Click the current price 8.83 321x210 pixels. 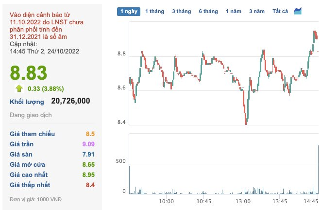29,73
